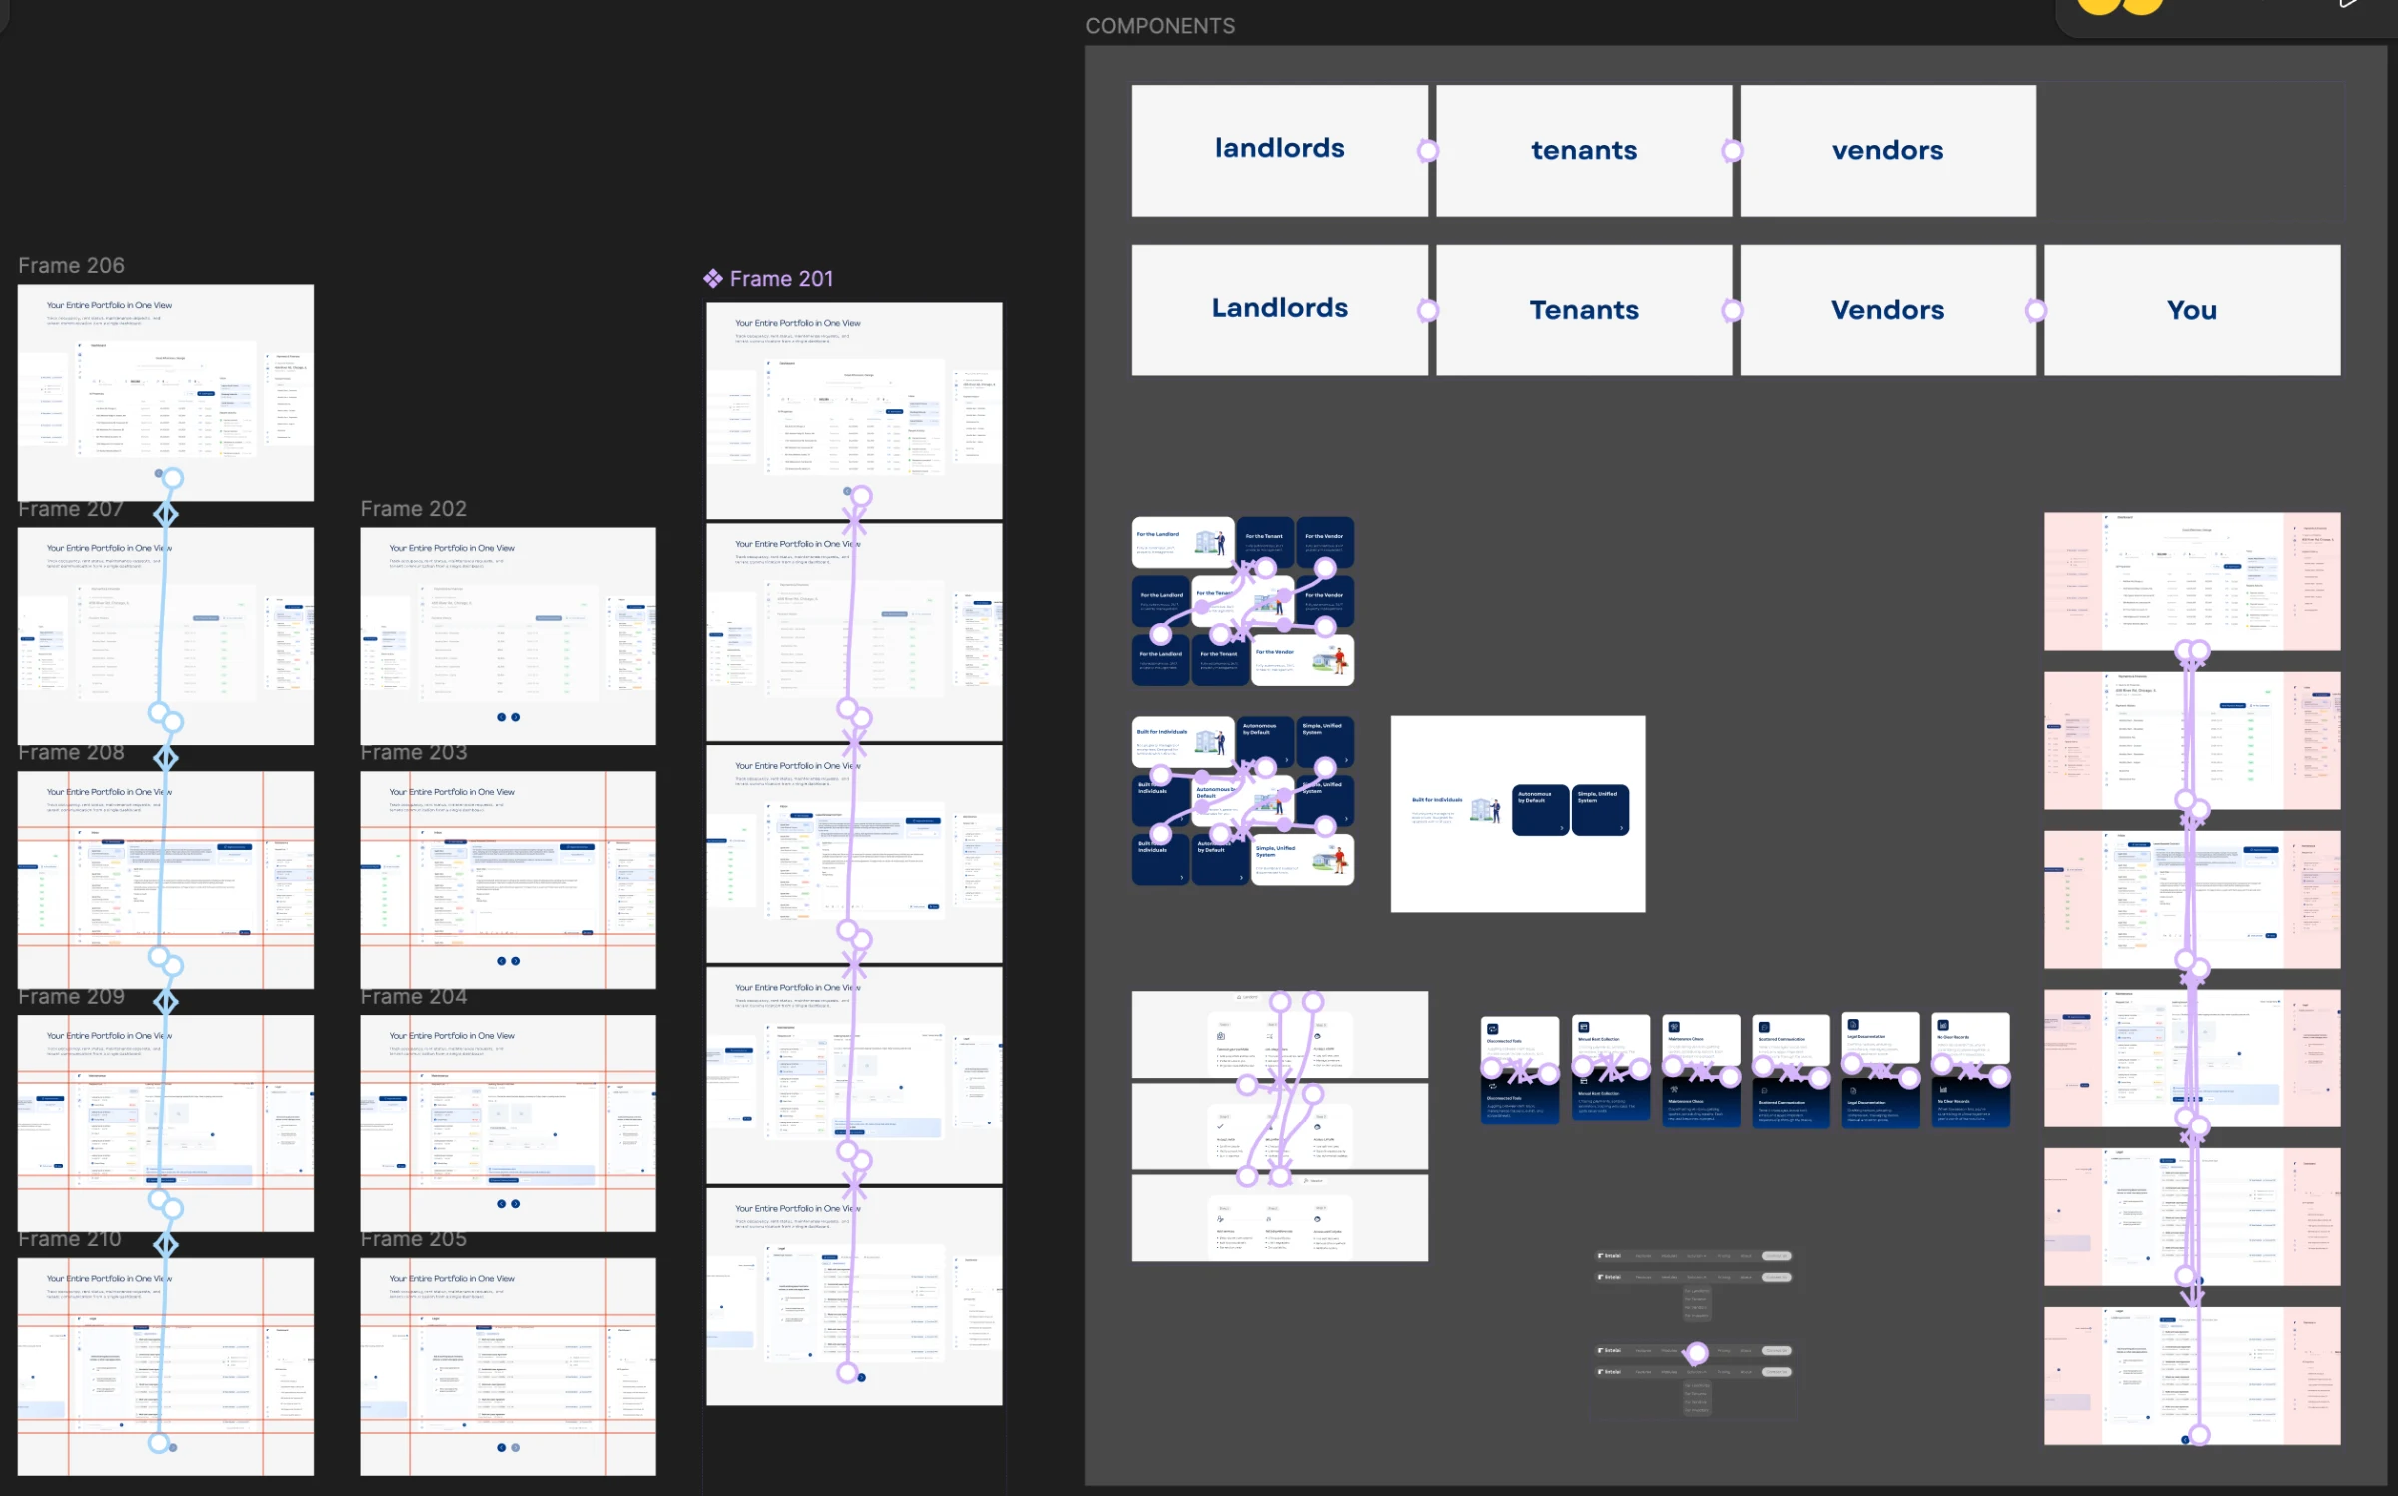Select the You tab component
The image size is (2398, 1496).
(x=2192, y=311)
